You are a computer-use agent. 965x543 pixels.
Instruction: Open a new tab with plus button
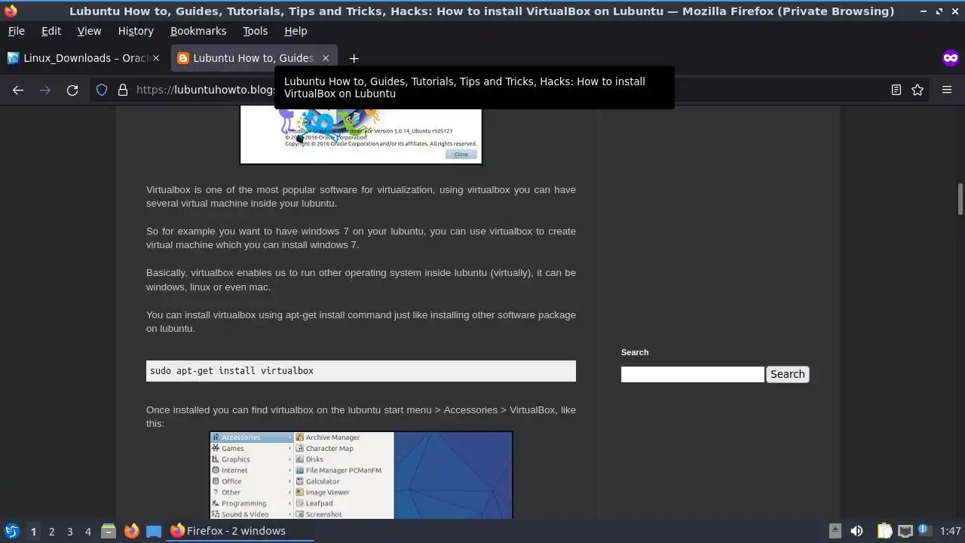[x=354, y=58]
